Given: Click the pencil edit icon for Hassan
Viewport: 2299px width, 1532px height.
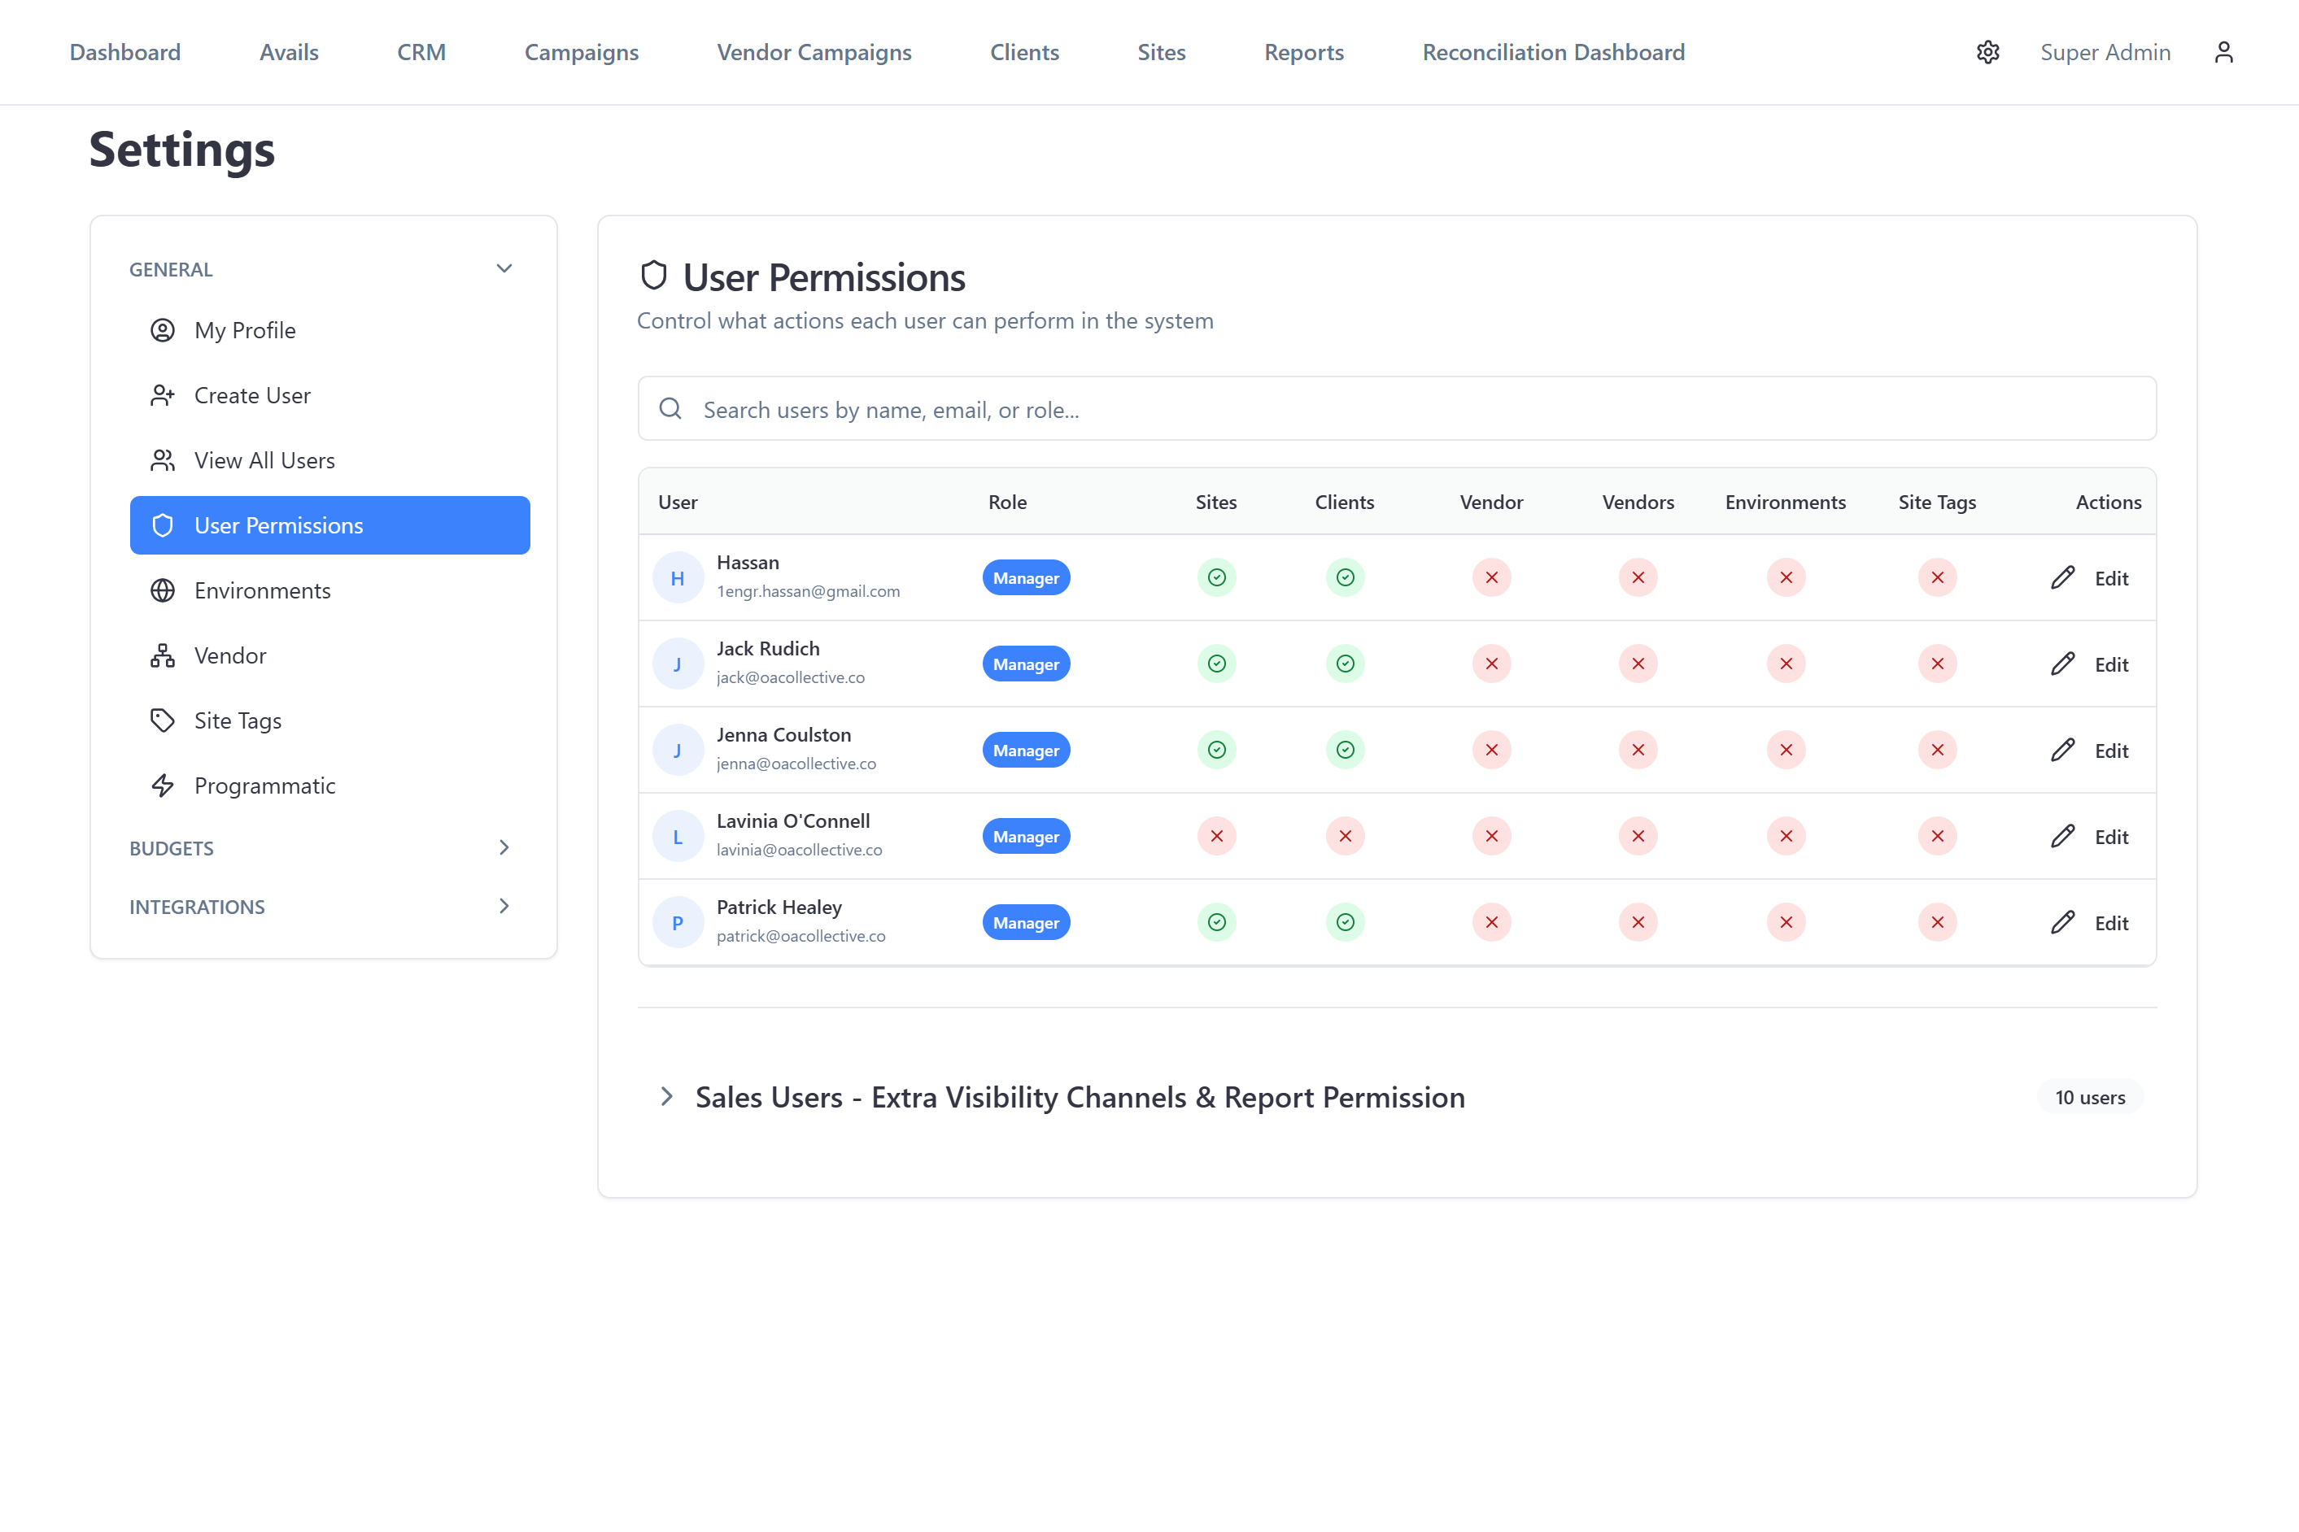Looking at the screenshot, I should click(x=2062, y=577).
